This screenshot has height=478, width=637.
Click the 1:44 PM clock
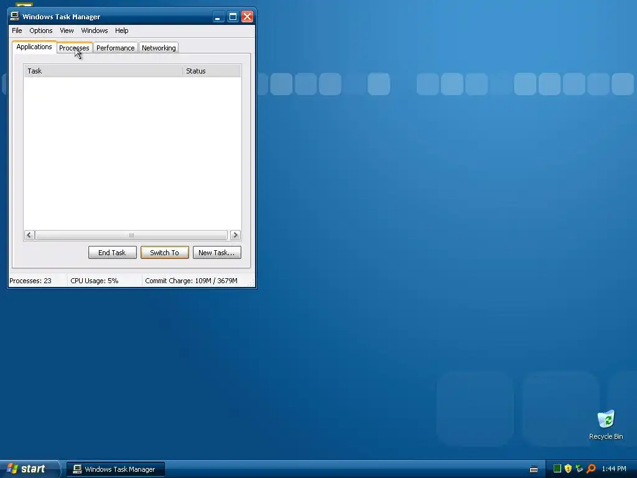tap(614, 469)
